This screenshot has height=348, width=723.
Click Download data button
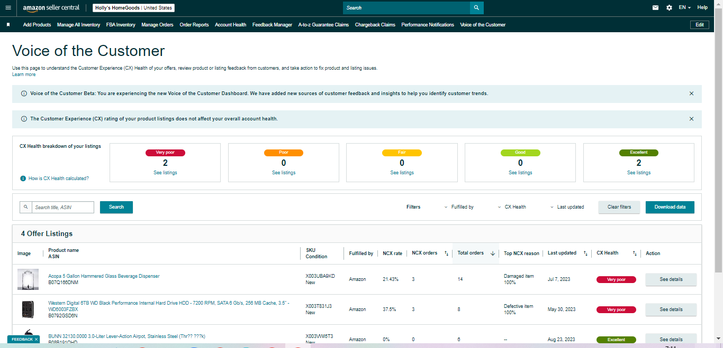[670, 207]
